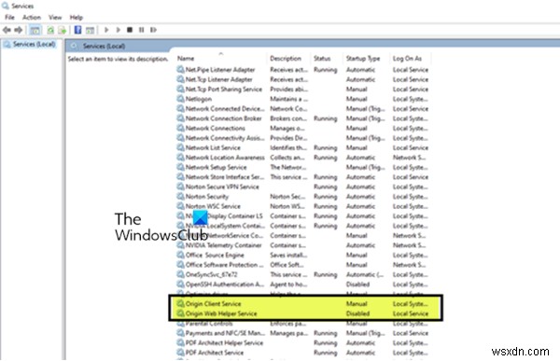Click the gear icon beside Netlogon
The height and width of the screenshot is (361, 560).
(181, 99)
